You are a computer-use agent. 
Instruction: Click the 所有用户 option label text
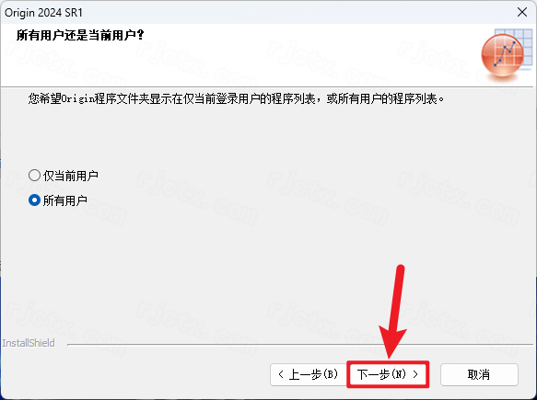tap(65, 200)
